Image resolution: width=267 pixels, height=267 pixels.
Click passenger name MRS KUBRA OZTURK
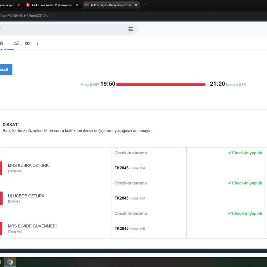[x=28, y=165]
